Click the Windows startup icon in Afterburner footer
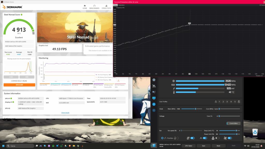 pyautogui.click(x=154, y=145)
